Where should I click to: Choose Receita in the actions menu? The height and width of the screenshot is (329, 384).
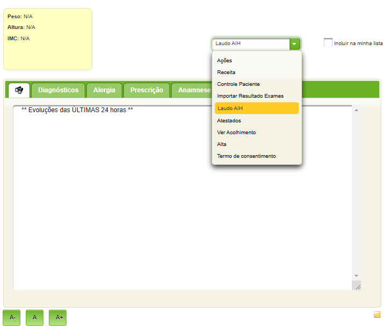[x=257, y=72]
